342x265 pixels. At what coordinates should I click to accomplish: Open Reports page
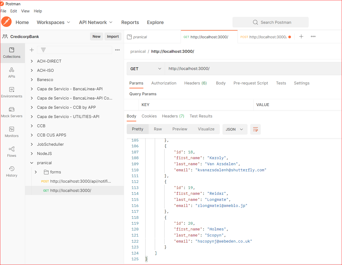click(x=130, y=22)
